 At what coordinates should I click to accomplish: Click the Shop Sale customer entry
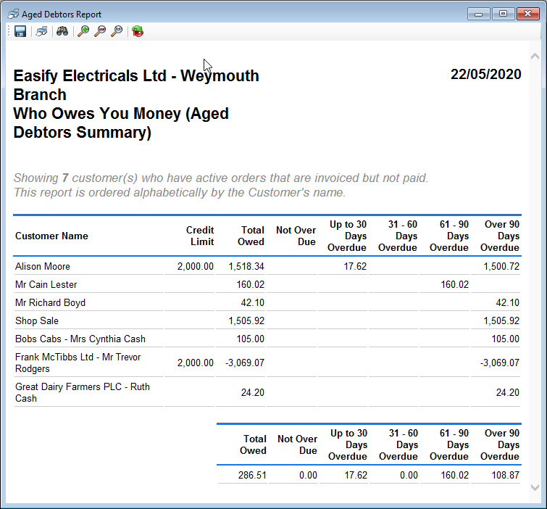[37, 320]
